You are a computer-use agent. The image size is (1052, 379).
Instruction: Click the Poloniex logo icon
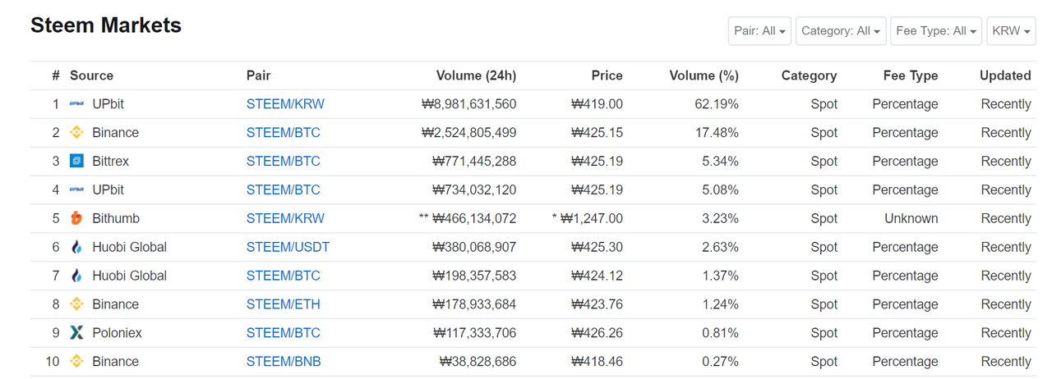(x=76, y=333)
